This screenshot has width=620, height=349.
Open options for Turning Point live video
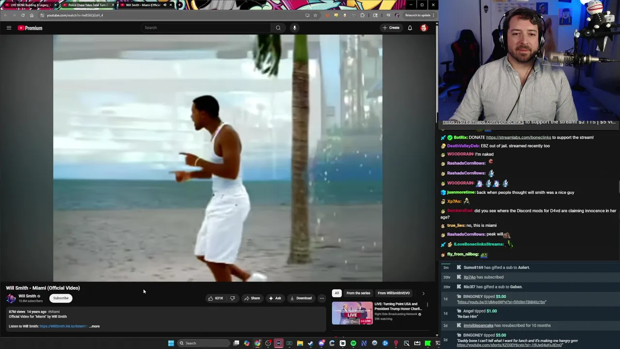pos(427,305)
